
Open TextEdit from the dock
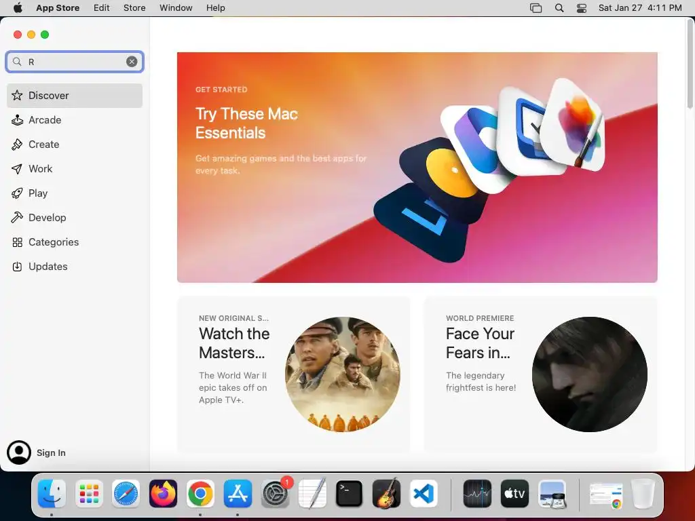[x=312, y=494]
